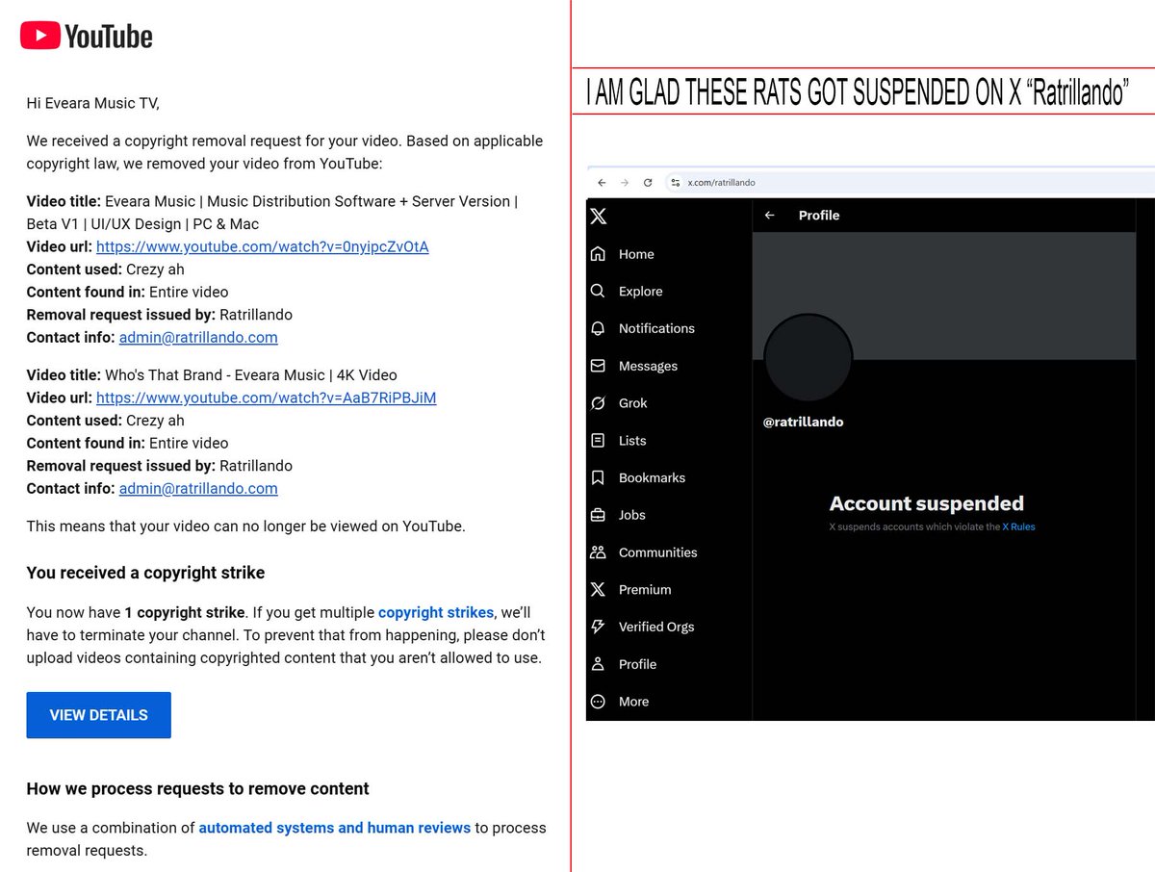Image resolution: width=1155 pixels, height=872 pixels.
Task: Click browser forward arrow
Action: pos(624,182)
